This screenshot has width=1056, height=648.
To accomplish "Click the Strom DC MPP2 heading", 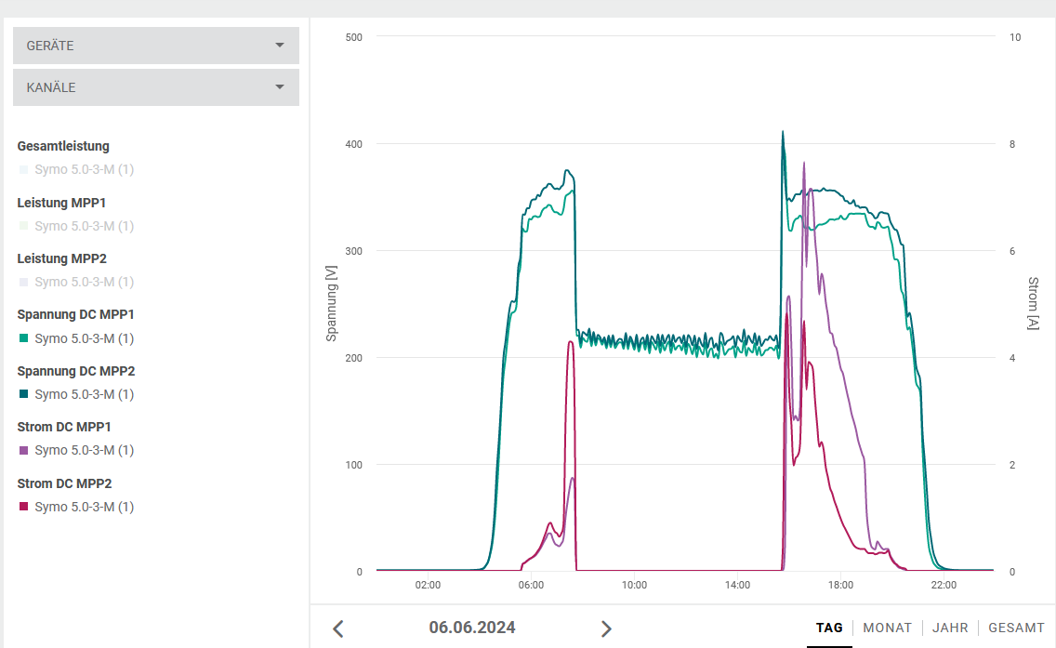I will pos(65,483).
